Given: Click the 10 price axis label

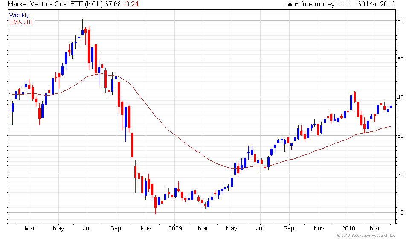Looking at the screenshot, I should pyautogui.click(x=401, y=213).
